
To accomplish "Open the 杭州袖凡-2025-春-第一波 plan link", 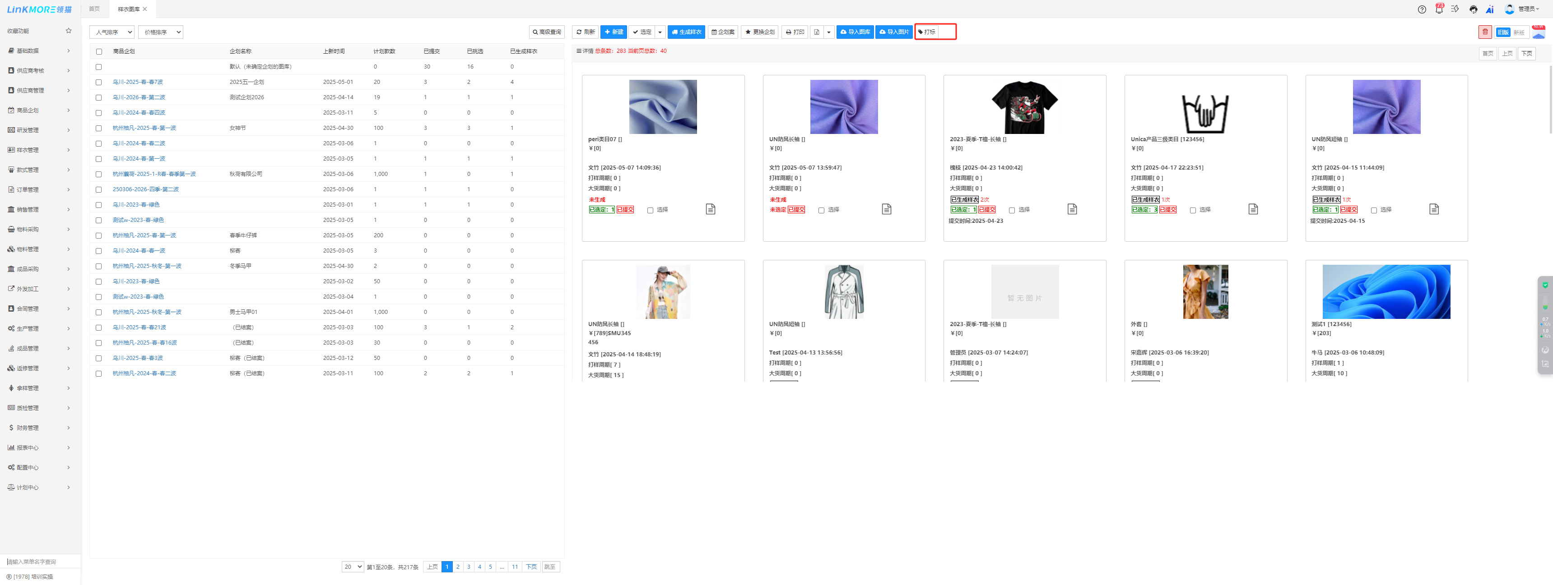I will [144, 128].
